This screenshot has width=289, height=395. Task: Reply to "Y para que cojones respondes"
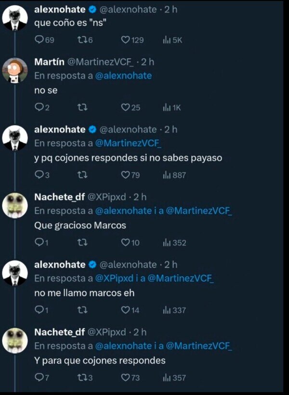click(x=39, y=378)
